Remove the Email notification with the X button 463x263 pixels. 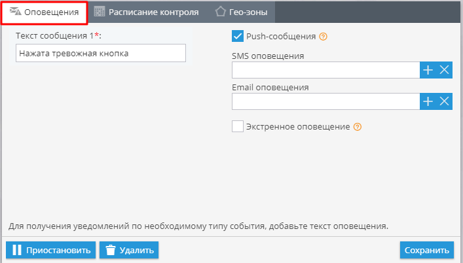pyautogui.click(x=444, y=101)
